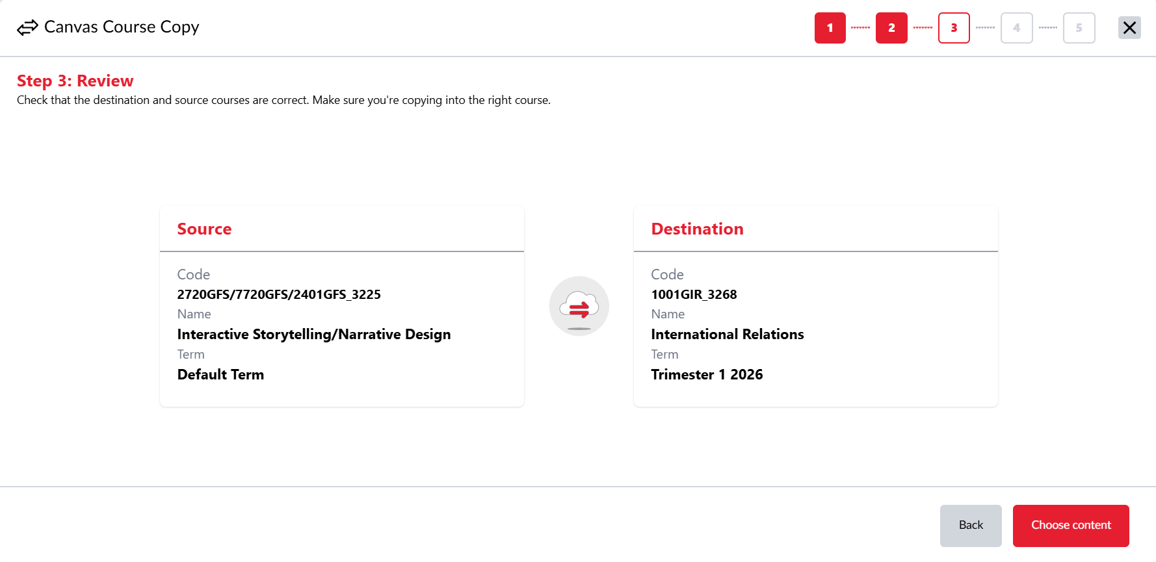Click the cloud transfer icon between courses
Viewport: 1156px width, 562px height.
coord(579,306)
